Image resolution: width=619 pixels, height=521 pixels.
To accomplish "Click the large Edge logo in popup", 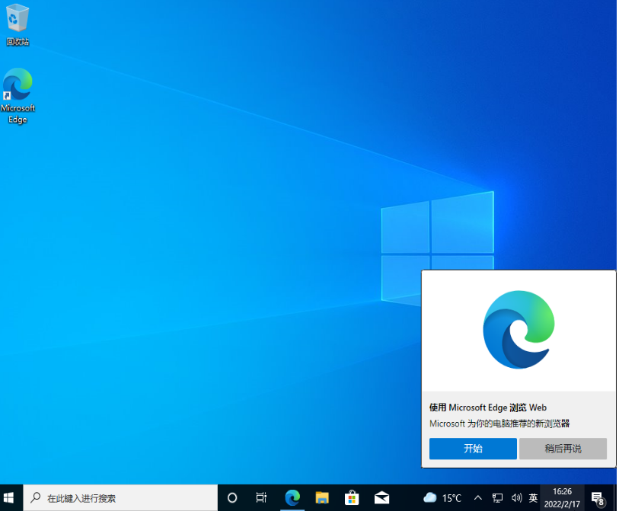I will (x=518, y=330).
